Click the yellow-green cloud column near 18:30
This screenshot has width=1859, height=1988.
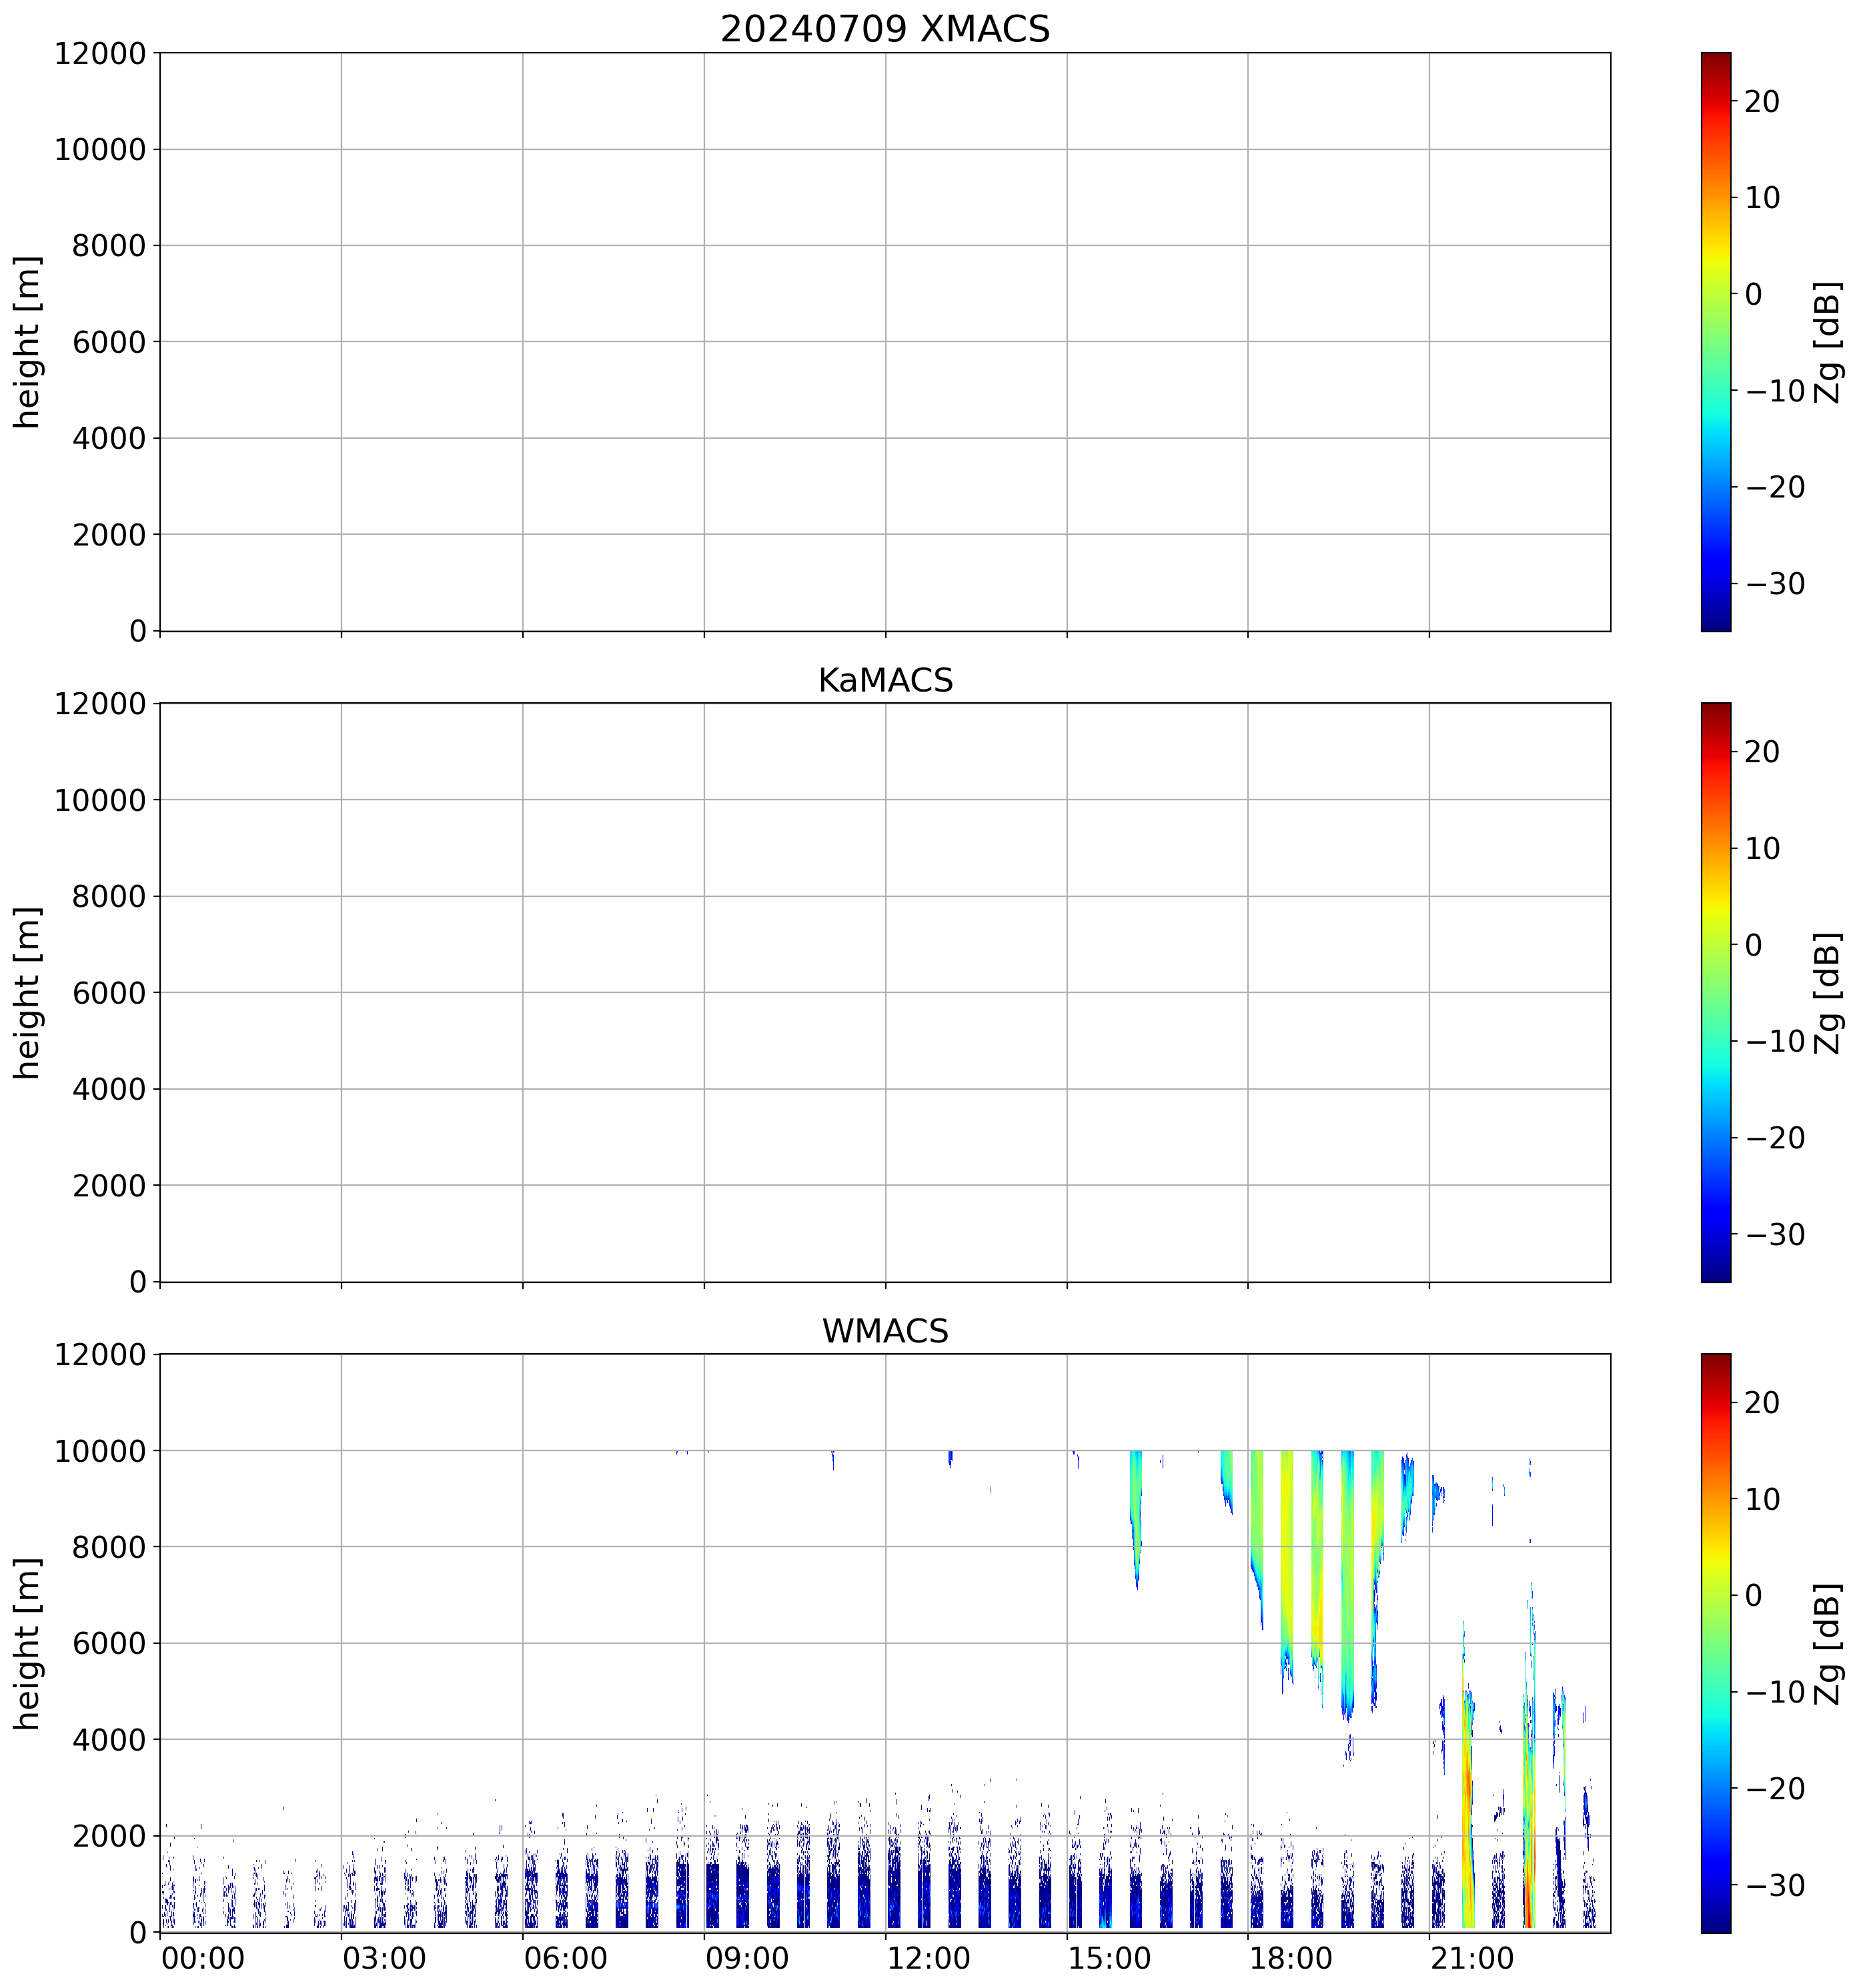coord(1287,1560)
